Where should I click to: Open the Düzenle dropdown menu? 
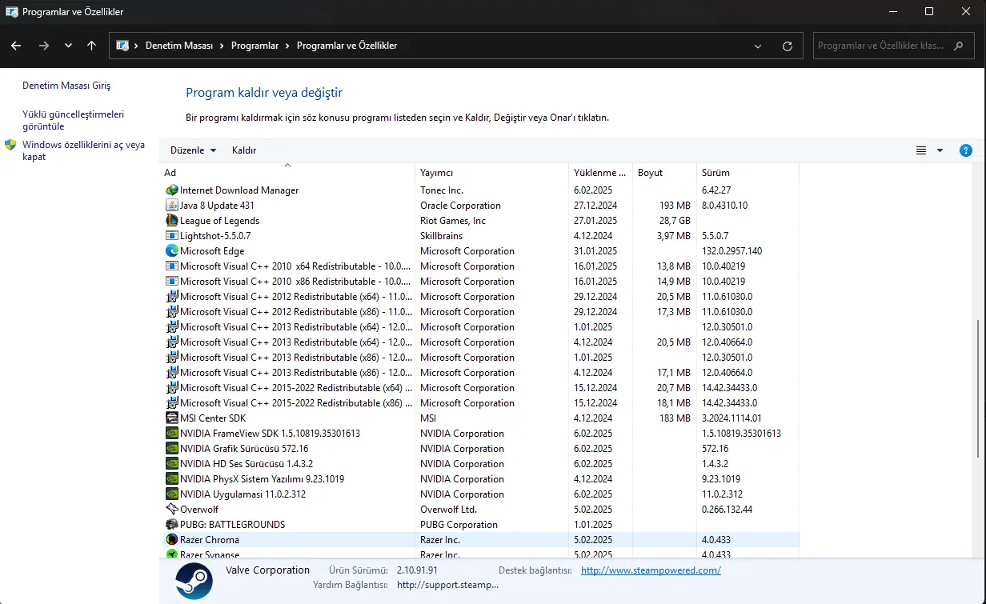[x=194, y=150]
